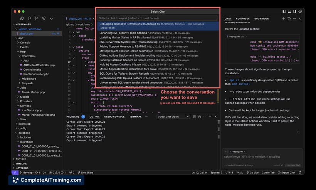The width and height of the screenshot is (316, 190).
Task: Open chat history clock icon
Action: [289, 18]
